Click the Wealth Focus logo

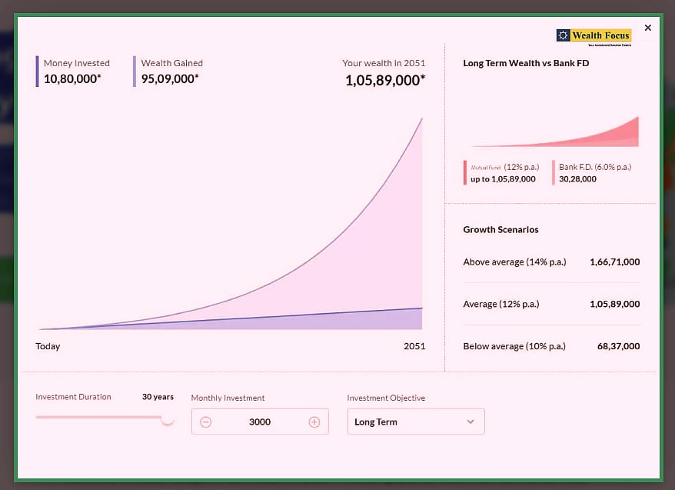594,36
